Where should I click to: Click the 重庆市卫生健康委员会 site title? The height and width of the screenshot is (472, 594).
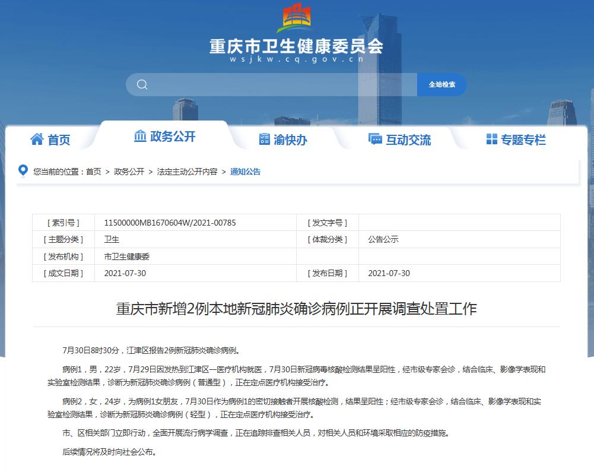296,46
